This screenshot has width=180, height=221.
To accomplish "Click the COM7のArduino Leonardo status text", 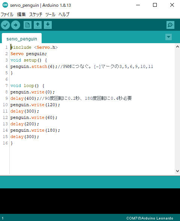I will pos(150,218).
